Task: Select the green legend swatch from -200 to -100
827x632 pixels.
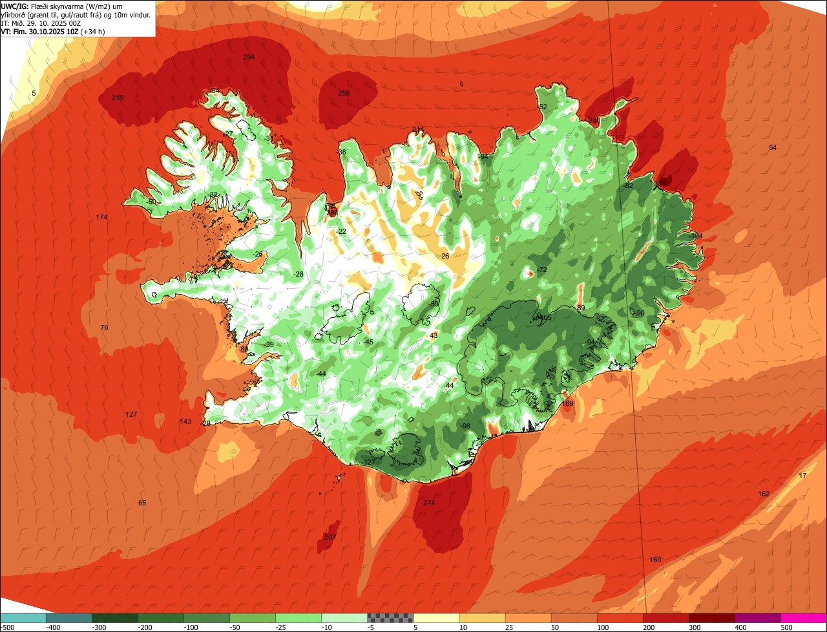Action: click(161, 618)
